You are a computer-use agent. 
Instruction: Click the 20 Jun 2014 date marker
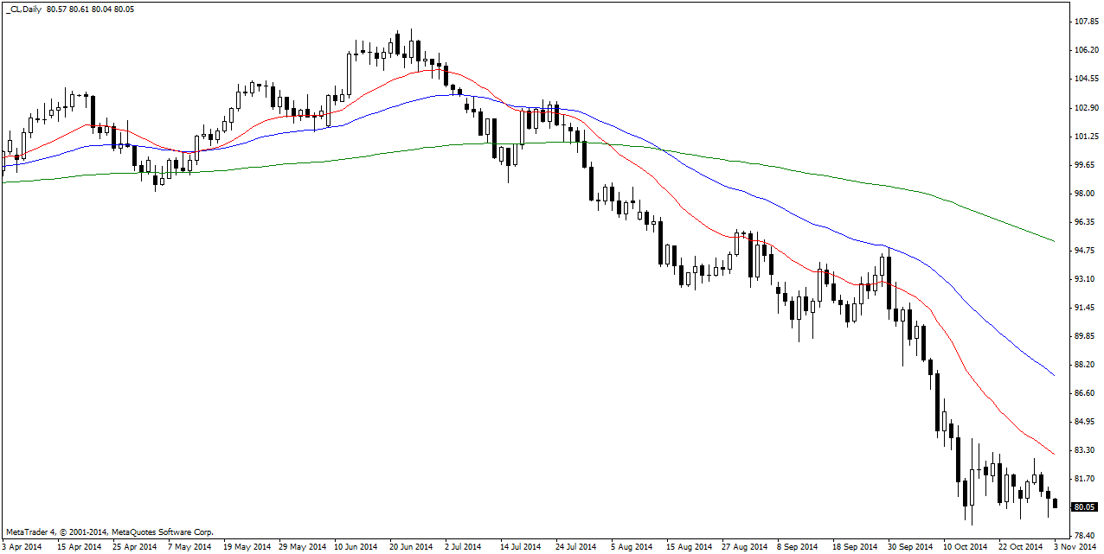[x=411, y=547]
